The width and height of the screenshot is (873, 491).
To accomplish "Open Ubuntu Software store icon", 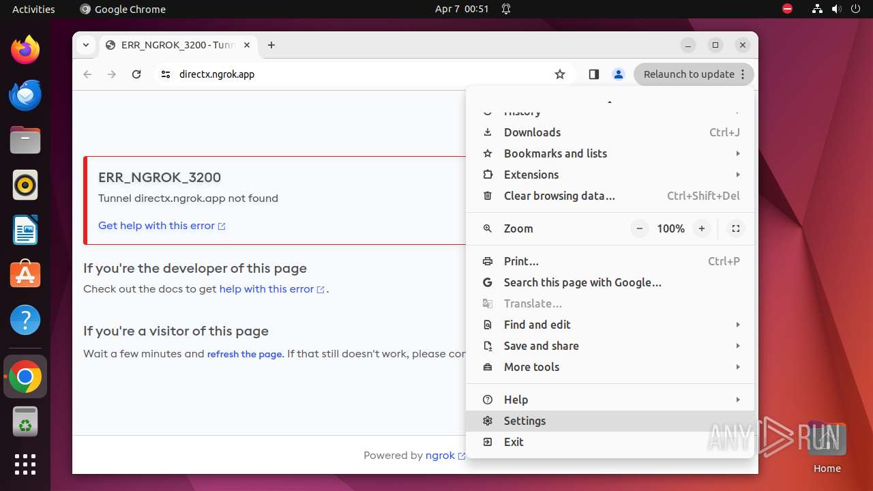I will (25, 275).
